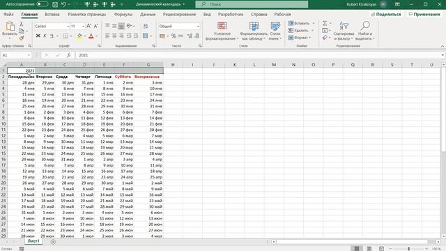Image resolution: width=446 pixels, height=251 pixels.
Task: Toggle Italic (К) formatting
Action: [x=45, y=36]
